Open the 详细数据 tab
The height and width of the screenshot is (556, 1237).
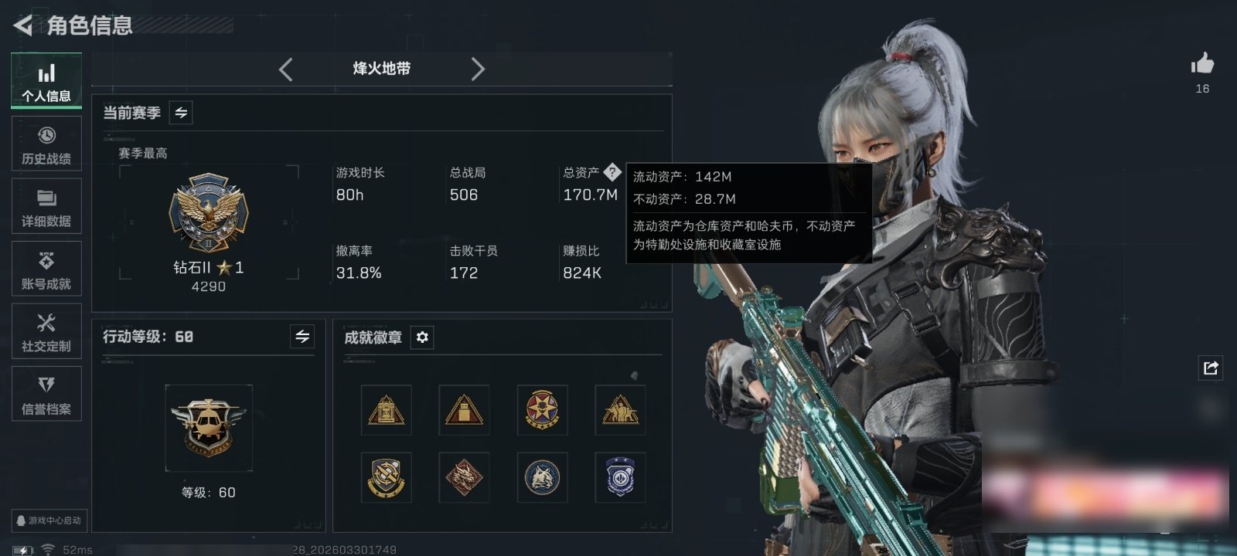coord(46,207)
